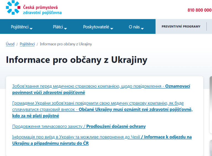212x156 pixels.
Task: Open link about kdo za ně platí pojistné
Action: point(102,110)
